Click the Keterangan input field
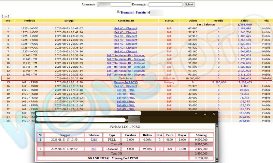 coord(166,4)
